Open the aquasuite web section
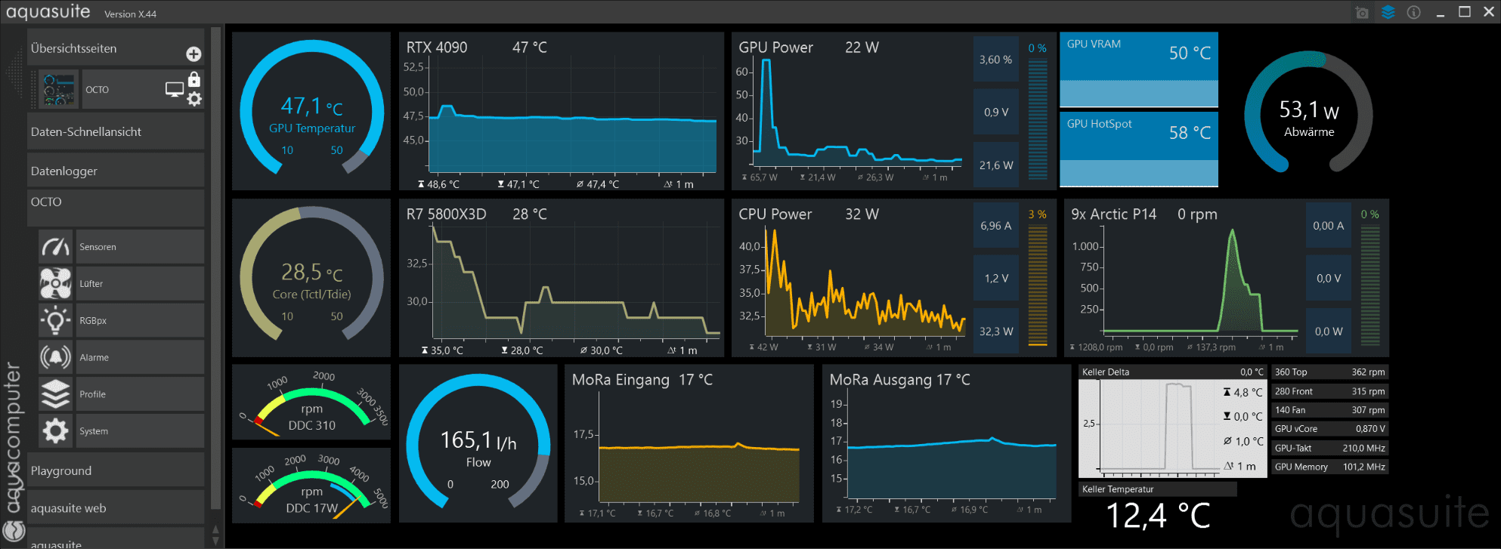 tap(116, 507)
